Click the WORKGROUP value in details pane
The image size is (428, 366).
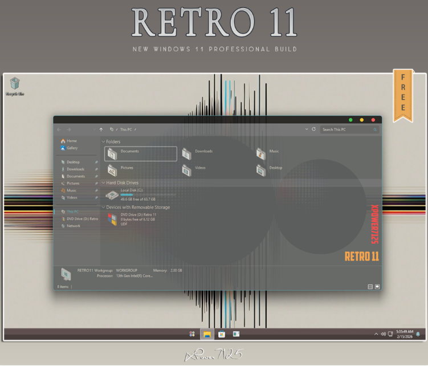127,270
